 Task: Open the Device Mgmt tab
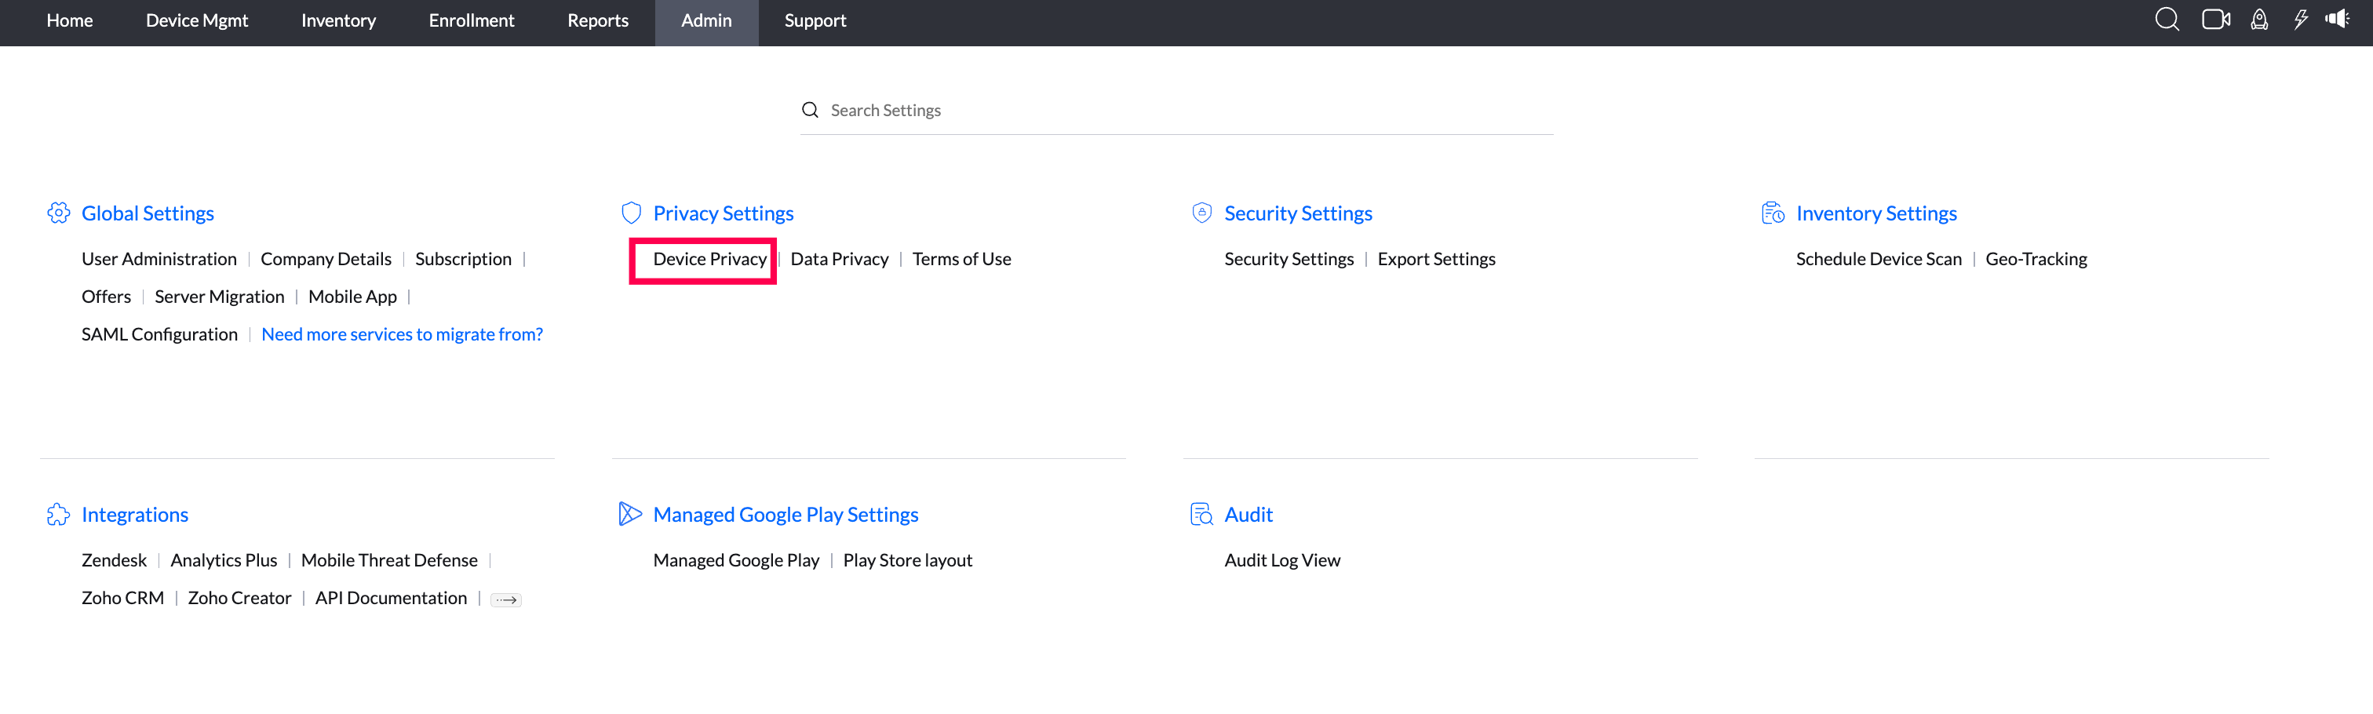pyautogui.click(x=196, y=20)
